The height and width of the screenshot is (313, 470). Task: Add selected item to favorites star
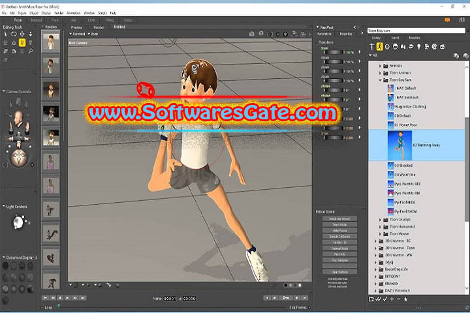click(405, 299)
